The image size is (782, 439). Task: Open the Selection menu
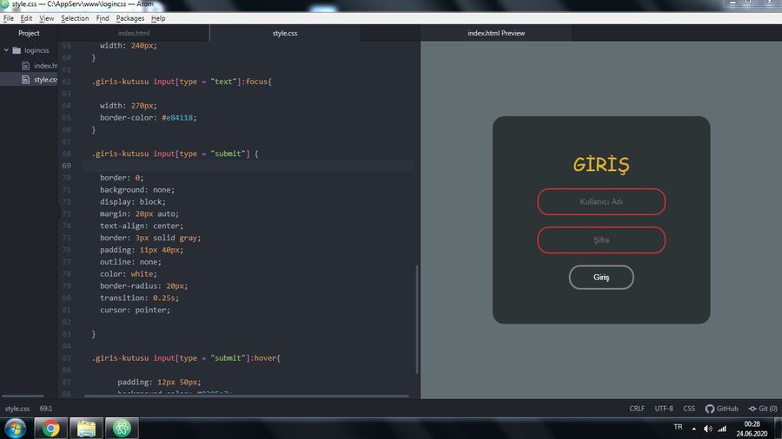pos(75,18)
